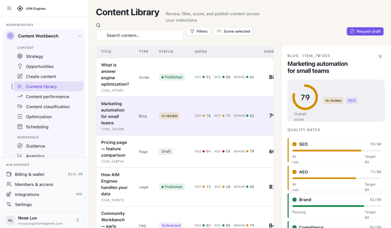Viewport: 391px width, 228px height.
Task: Click the NL user avatar
Action: click(10, 220)
